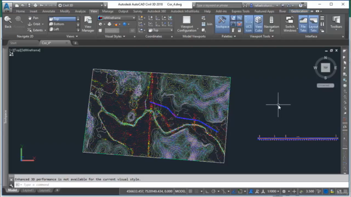Screen dimensions: 351x197
Task: Select the Bottom view in Views list
Action: coord(62,24)
